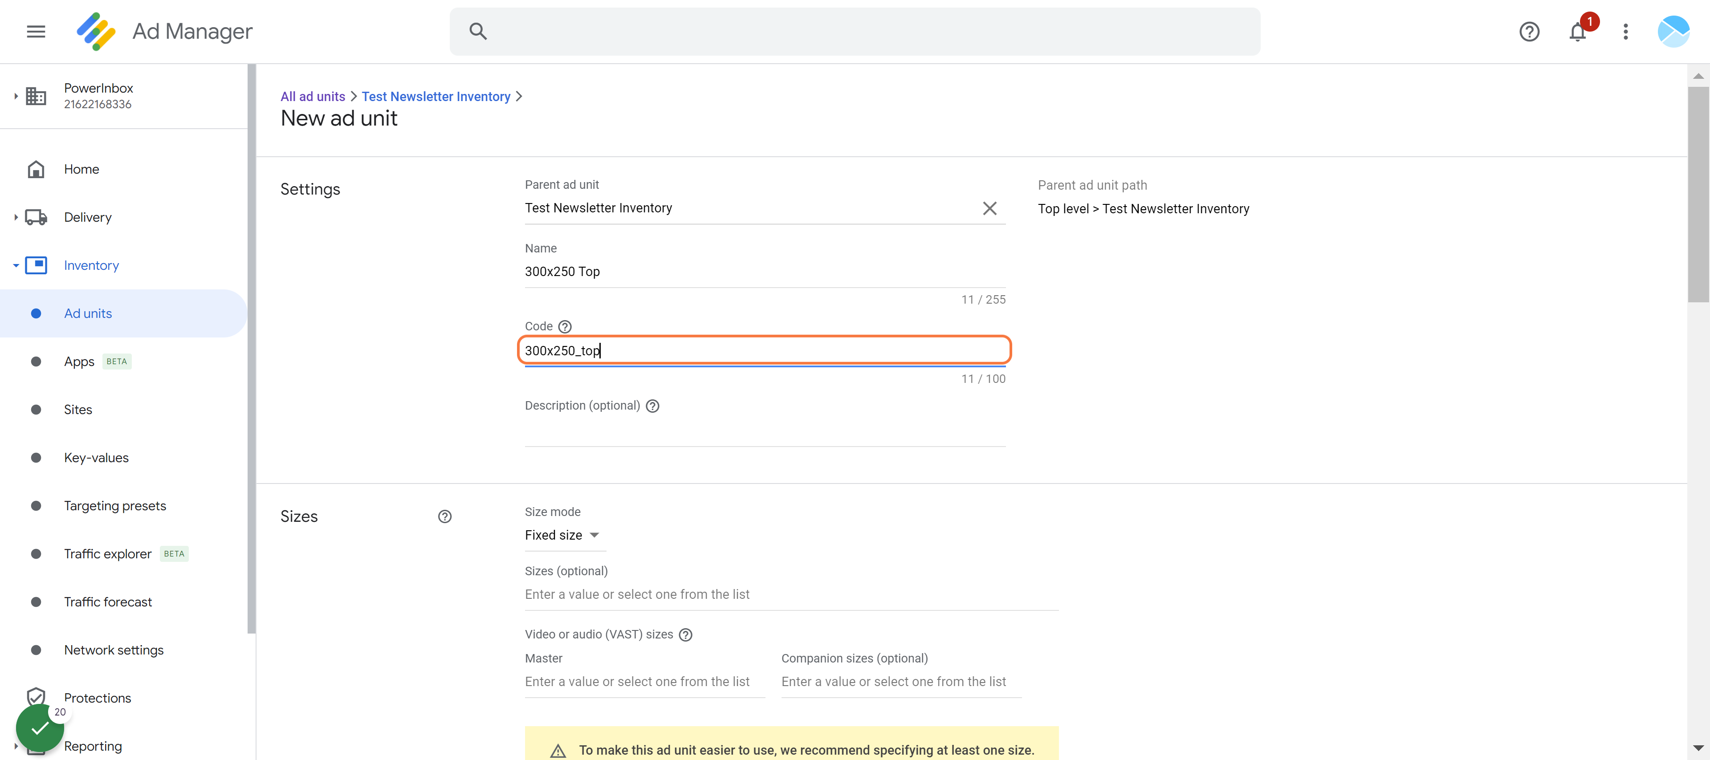Select Key-values in the sidebar
Viewport: 1710px width, 760px height.
[96, 457]
